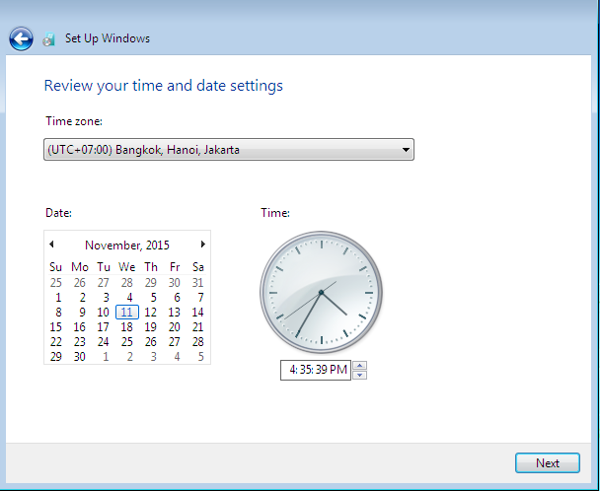Open the Time zone dropdown
The image size is (600, 491).
pyautogui.click(x=229, y=150)
